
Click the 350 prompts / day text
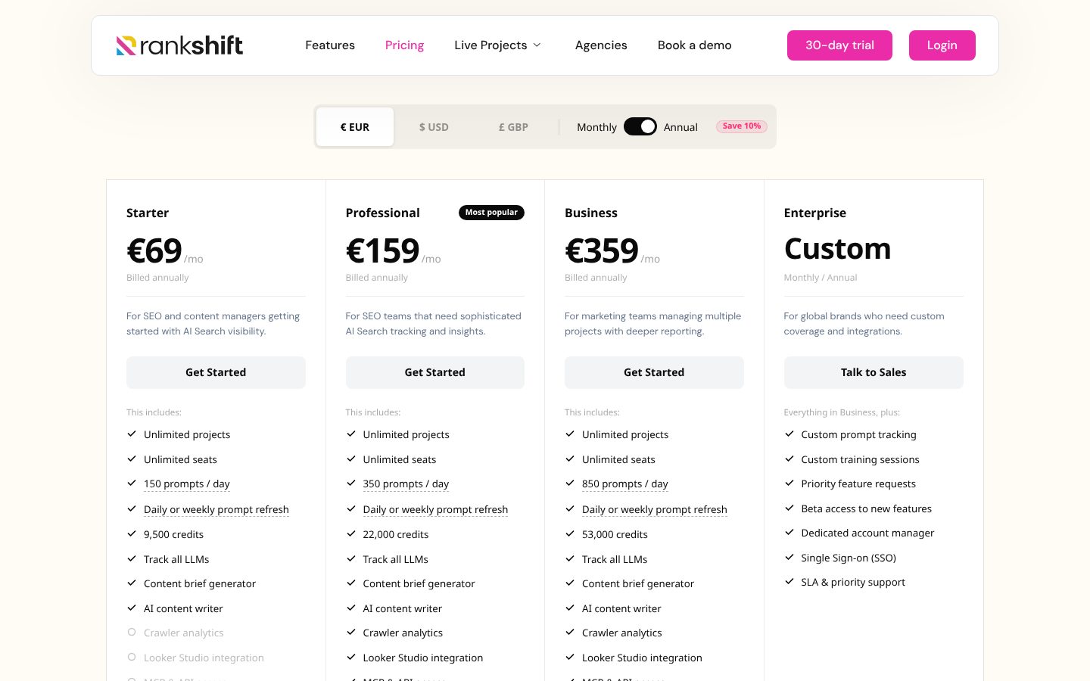click(x=406, y=484)
